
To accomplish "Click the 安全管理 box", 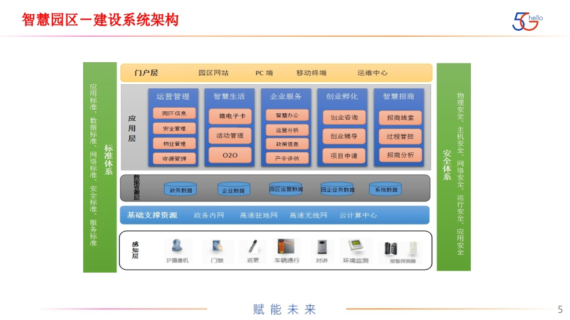I will [174, 129].
